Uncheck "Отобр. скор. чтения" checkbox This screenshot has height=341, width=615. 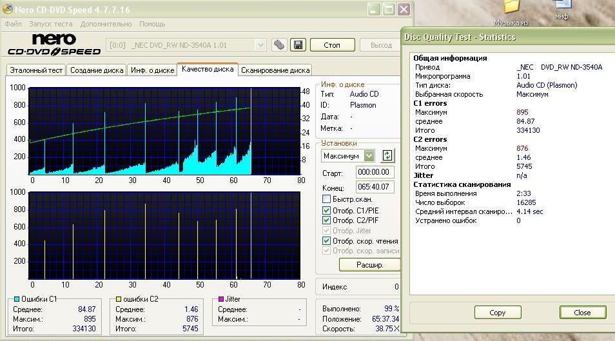tap(327, 241)
